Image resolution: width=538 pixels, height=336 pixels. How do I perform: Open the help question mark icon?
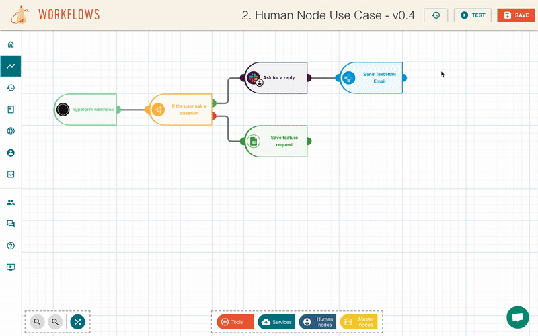(x=11, y=245)
